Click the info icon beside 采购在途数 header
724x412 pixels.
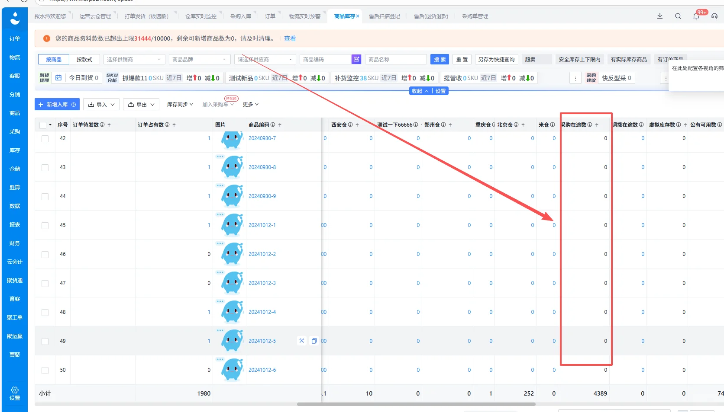[590, 125]
